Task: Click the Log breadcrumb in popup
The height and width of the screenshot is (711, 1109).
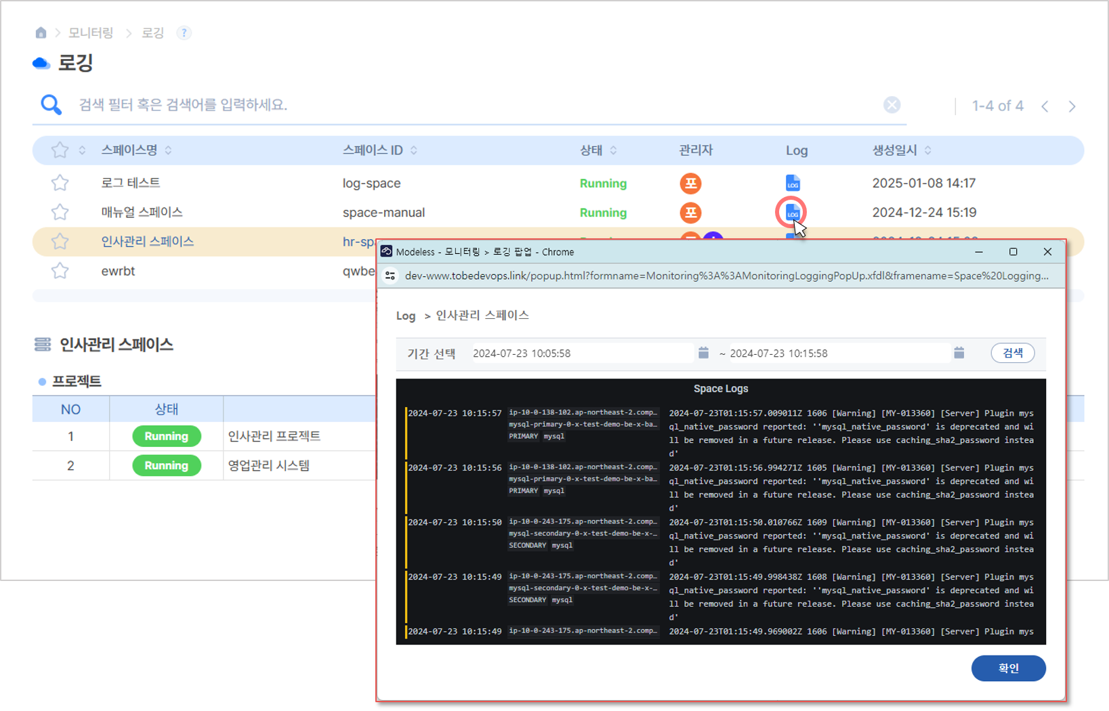Action: [406, 316]
